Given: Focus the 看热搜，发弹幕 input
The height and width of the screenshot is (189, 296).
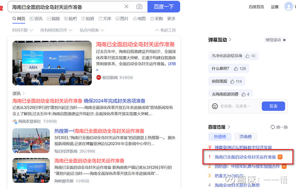Looking at the screenshot, I should point(239,106).
